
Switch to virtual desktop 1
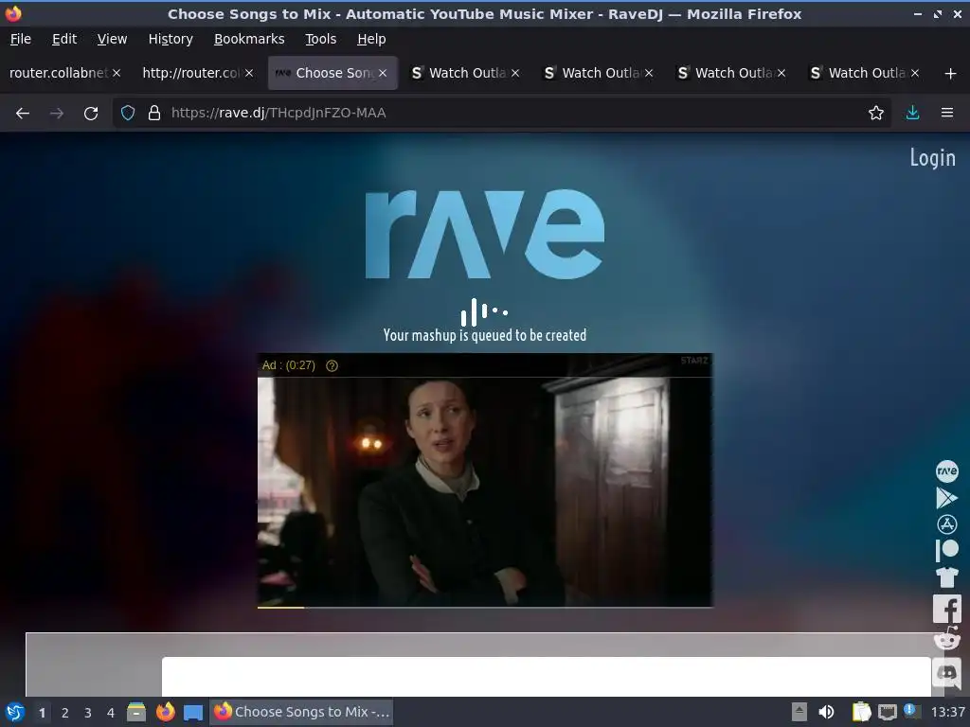[42, 713]
